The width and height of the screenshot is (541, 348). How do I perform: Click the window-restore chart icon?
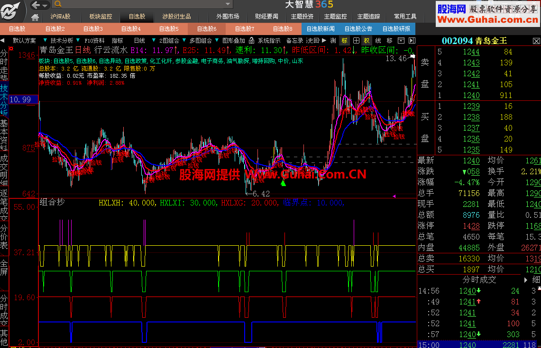click(x=401, y=41)
